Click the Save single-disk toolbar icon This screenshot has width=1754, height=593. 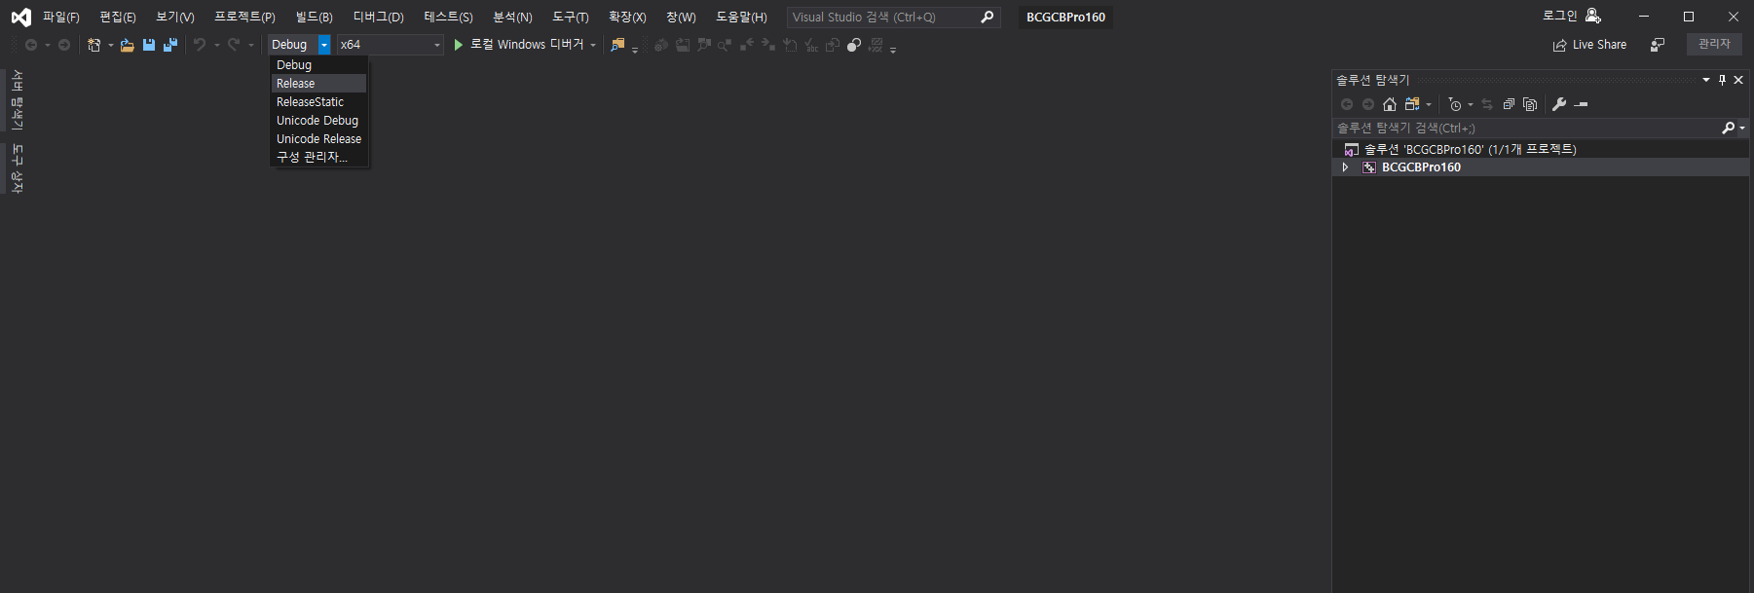149,45
